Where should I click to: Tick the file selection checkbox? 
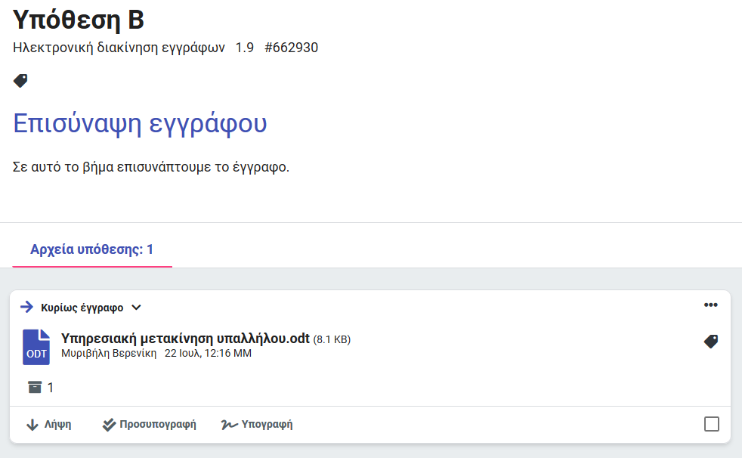click(x=711, y=424)
